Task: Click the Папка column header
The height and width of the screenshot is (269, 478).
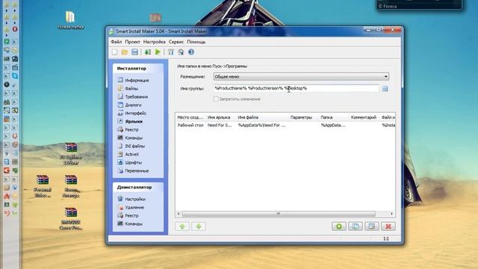Action: point(334,117)
